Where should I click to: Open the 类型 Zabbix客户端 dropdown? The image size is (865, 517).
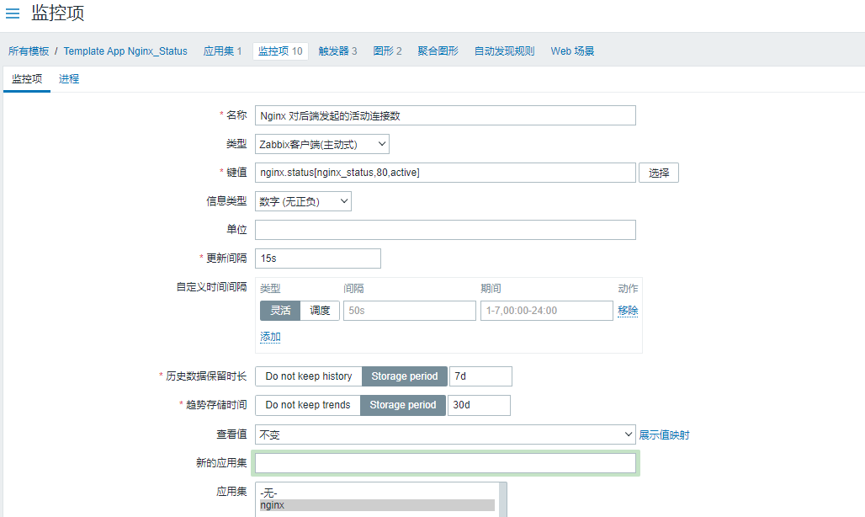[322, 144]
